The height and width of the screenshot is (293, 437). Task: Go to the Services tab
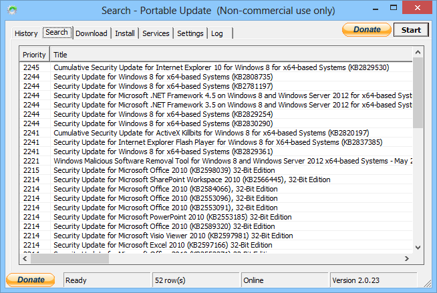tap(156, 33)
